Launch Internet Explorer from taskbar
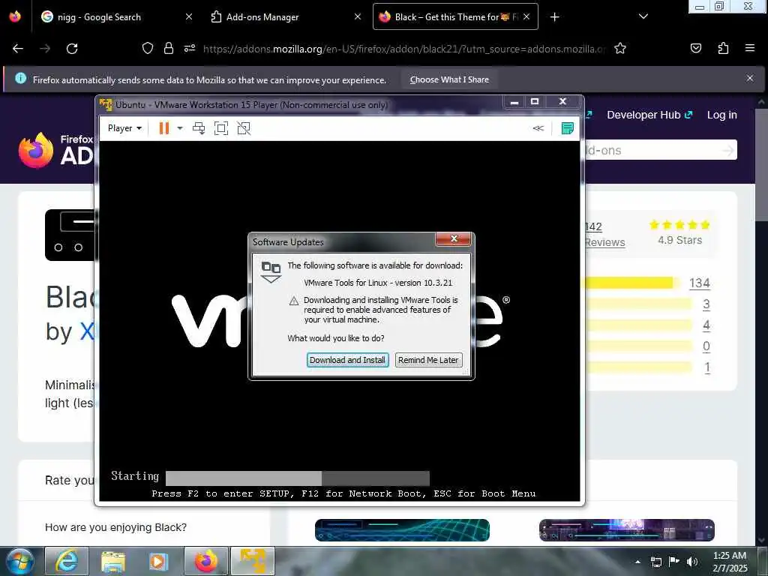This screenshot has width=768, height=576. 67,561
